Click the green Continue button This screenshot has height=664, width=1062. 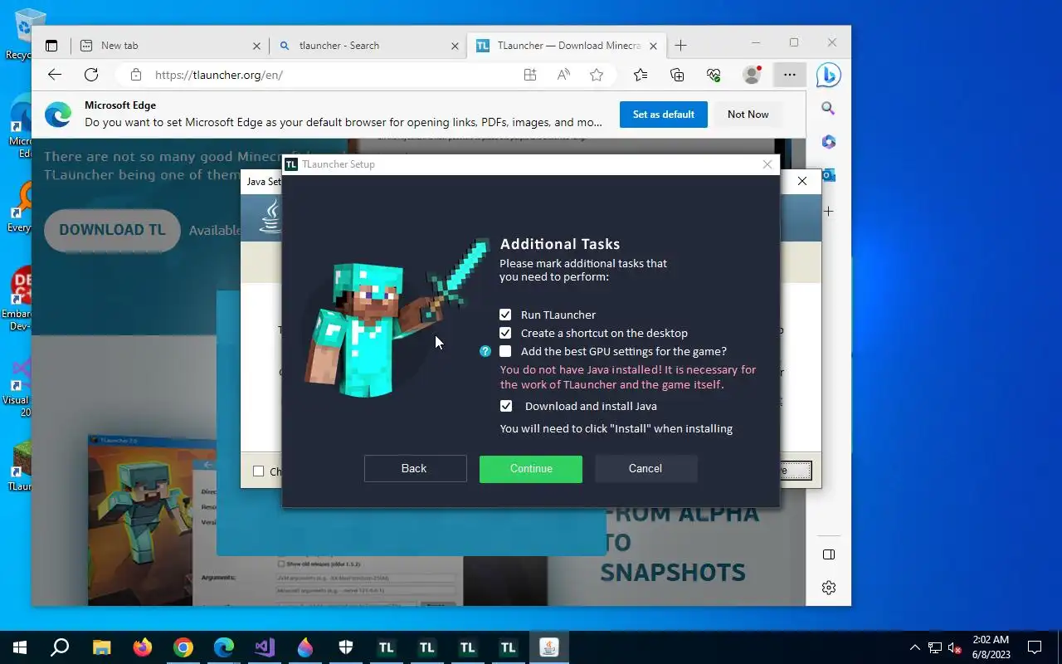531,469
